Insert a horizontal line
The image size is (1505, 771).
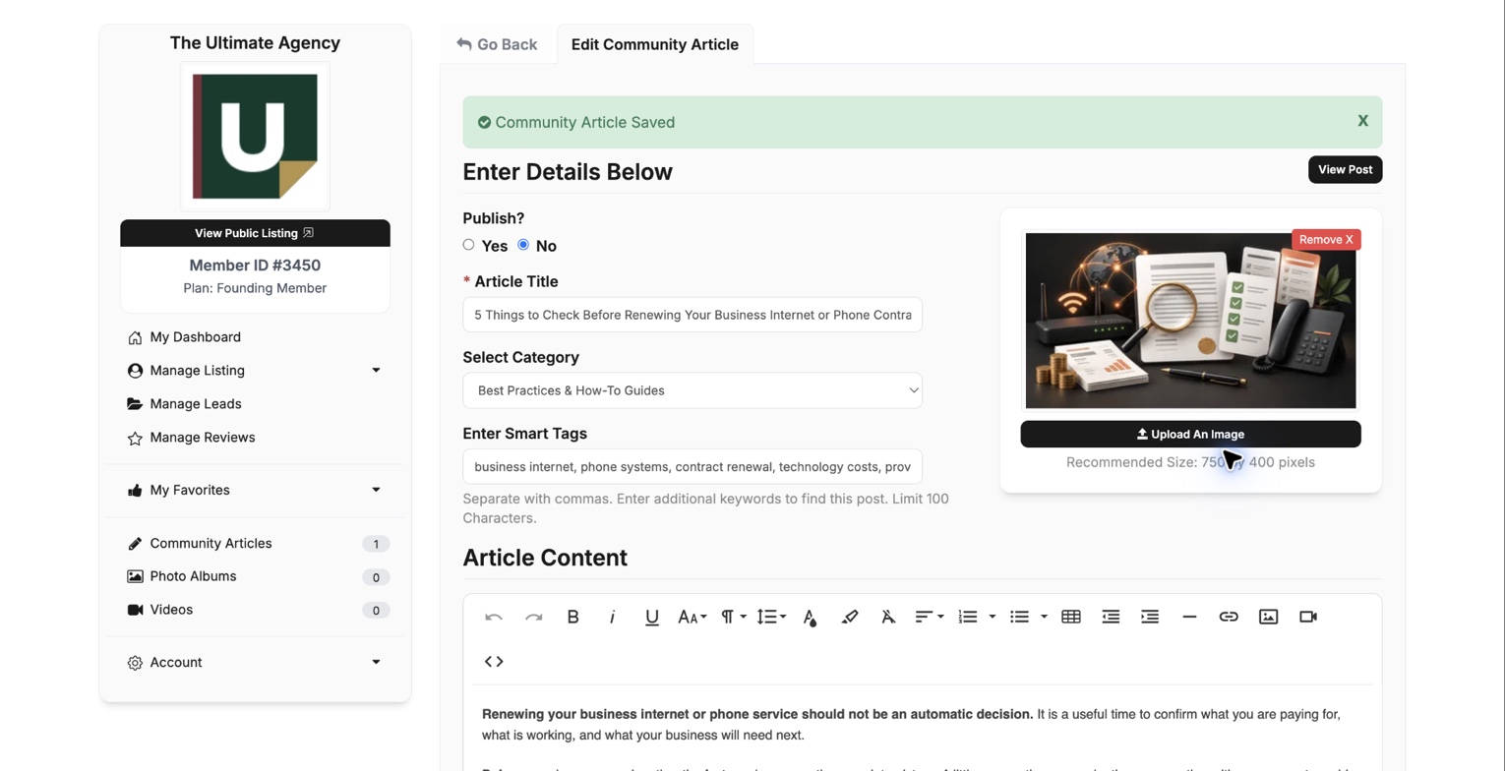click(1189, 617)
